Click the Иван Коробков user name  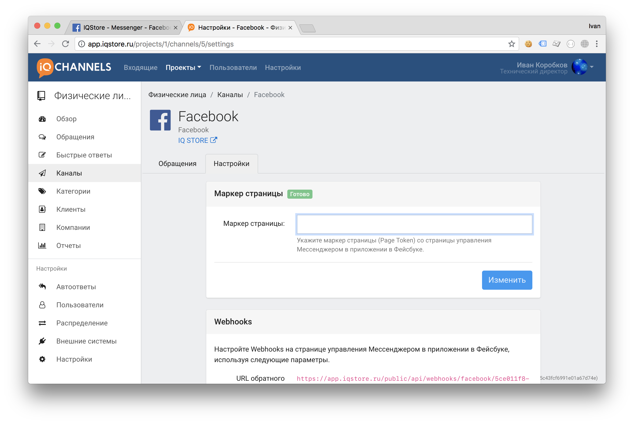coord(542,65)
